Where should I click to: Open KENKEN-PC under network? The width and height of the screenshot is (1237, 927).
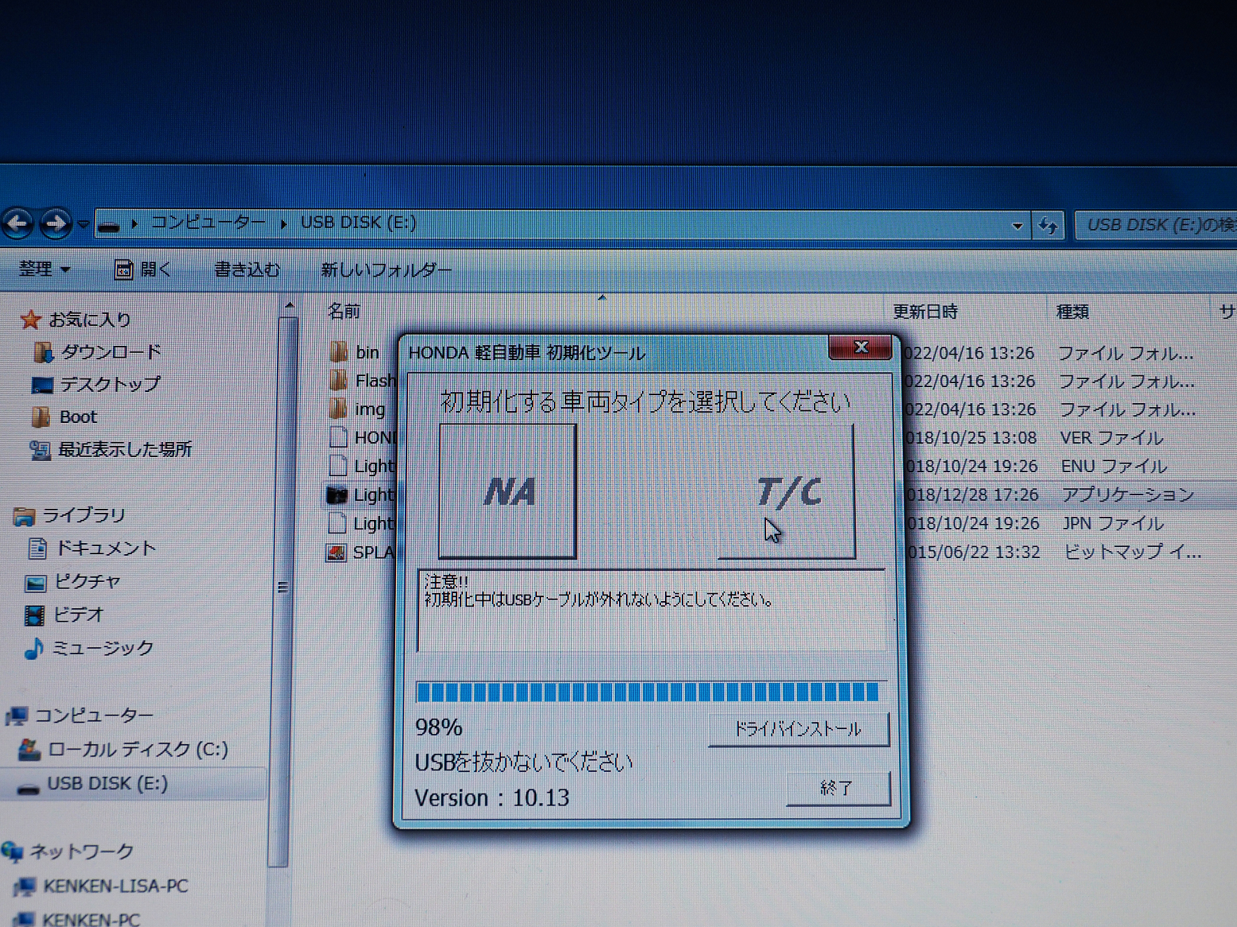coord(76,919)
